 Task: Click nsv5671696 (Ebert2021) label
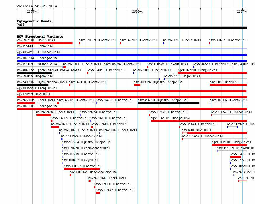(x=70, y=124)
